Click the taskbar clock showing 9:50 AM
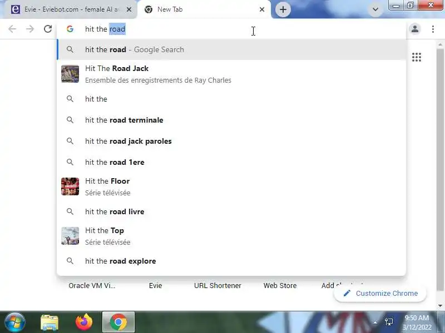The width and height of the screenshot is (445, 333). pos(417,322)
